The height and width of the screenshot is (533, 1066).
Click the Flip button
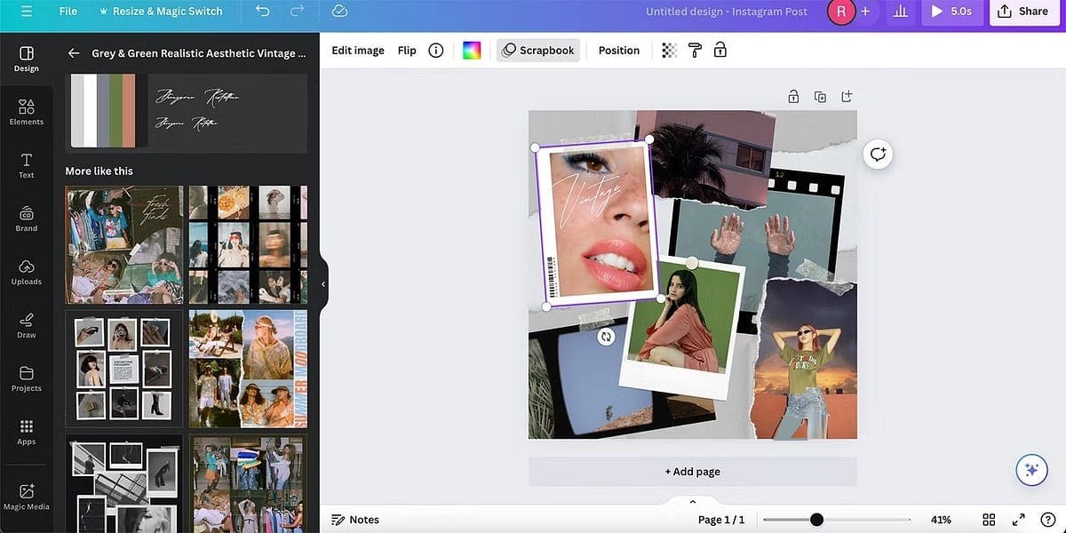click(x=407, y=51)
